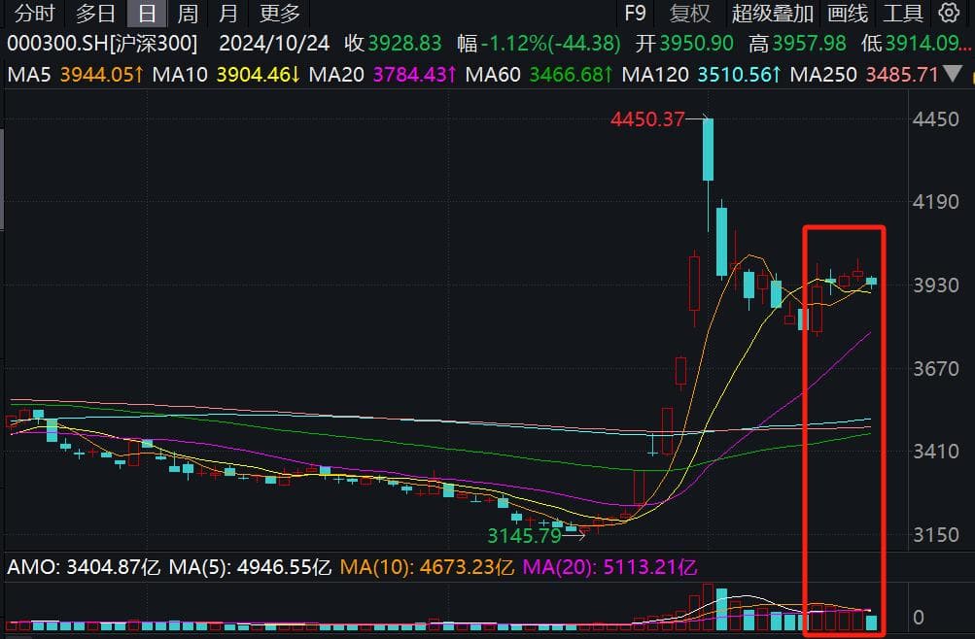Click the 3145.79 low price label
The width and height of the screenshot is (975, 639).
pos(524,535)
